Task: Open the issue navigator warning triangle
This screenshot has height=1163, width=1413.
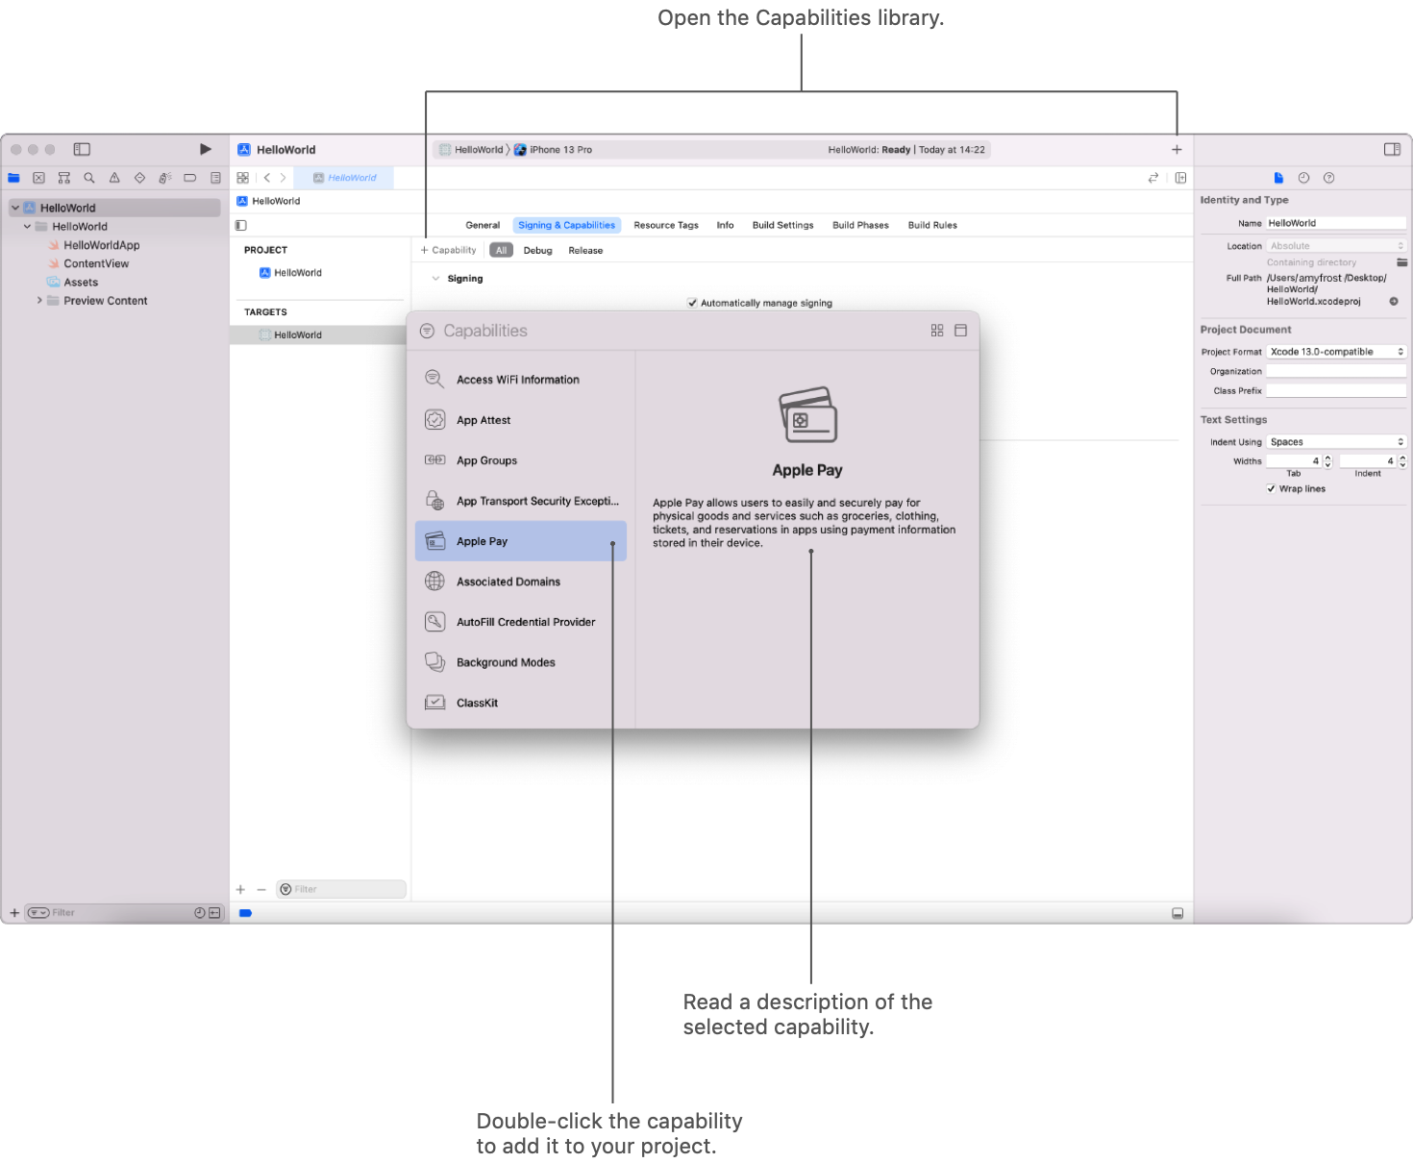Action: 114,178
